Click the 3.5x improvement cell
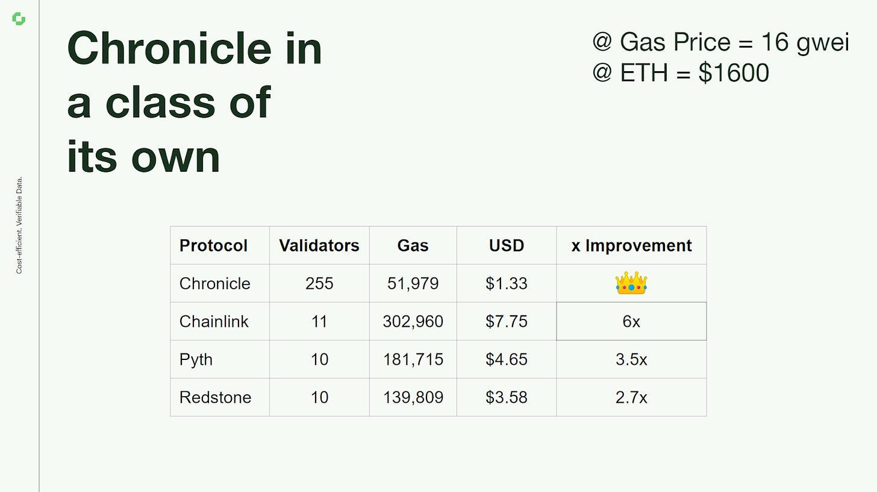 coord(631,359)
